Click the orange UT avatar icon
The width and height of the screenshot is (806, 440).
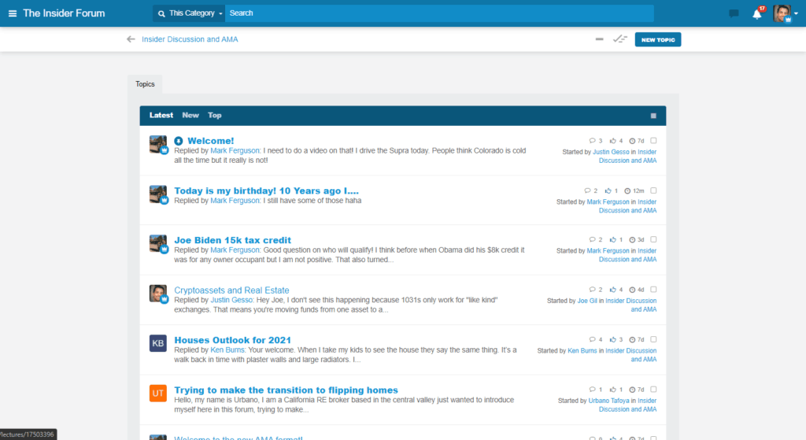click(158, 393)
